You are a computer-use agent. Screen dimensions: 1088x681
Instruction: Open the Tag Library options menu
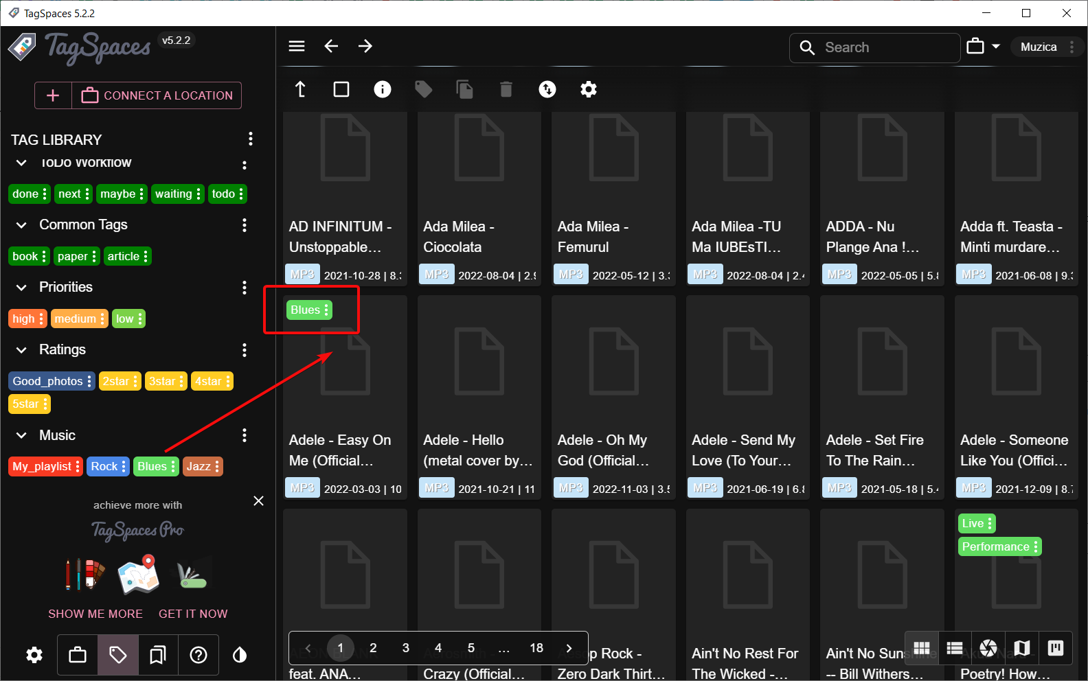click(251, 139)
